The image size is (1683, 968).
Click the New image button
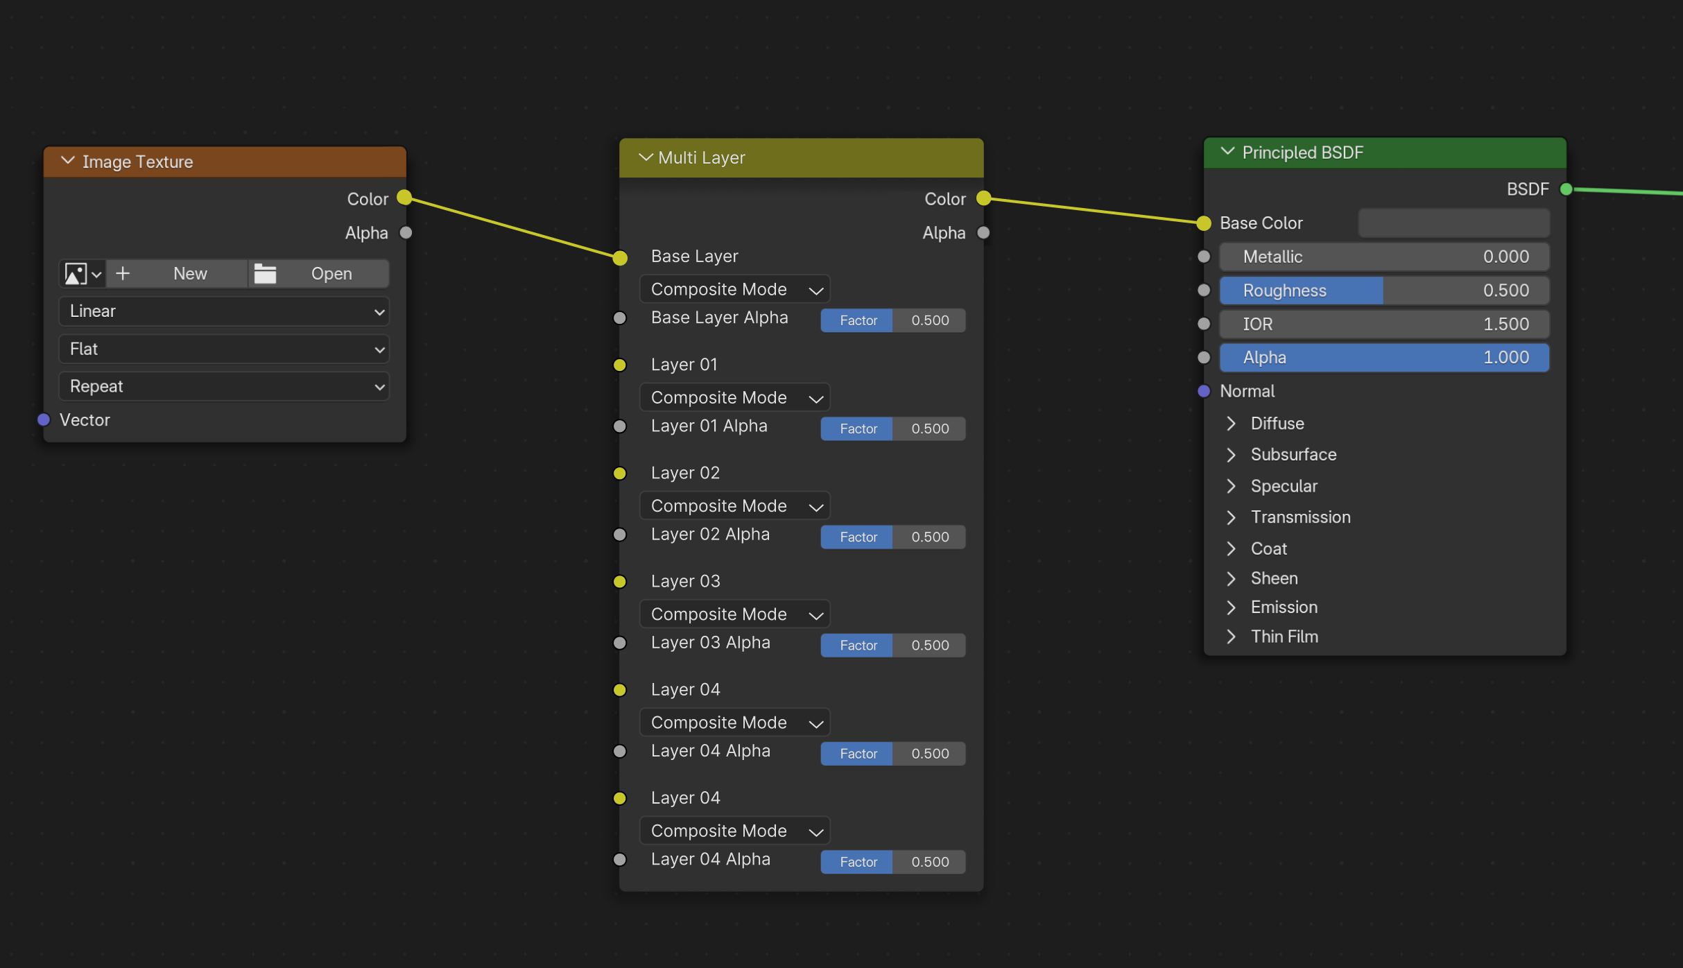point(177,274)
